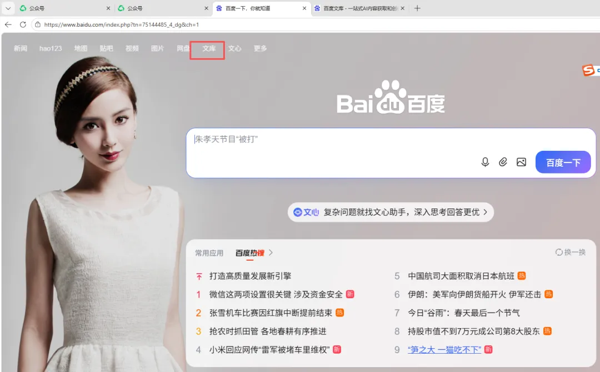The height and width of the screenshot is (372, 600).
Task: Click the 新 badge beside 微信这两项设置很关键
Action: coord(350,294)
